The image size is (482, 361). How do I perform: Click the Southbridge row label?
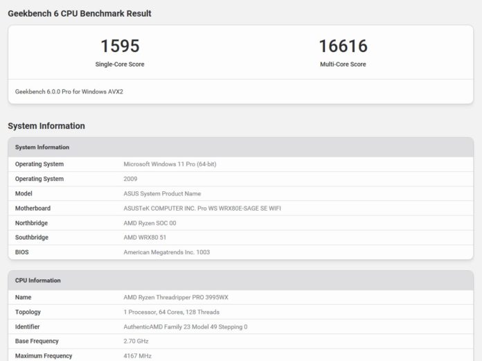[x=32, y=238]
